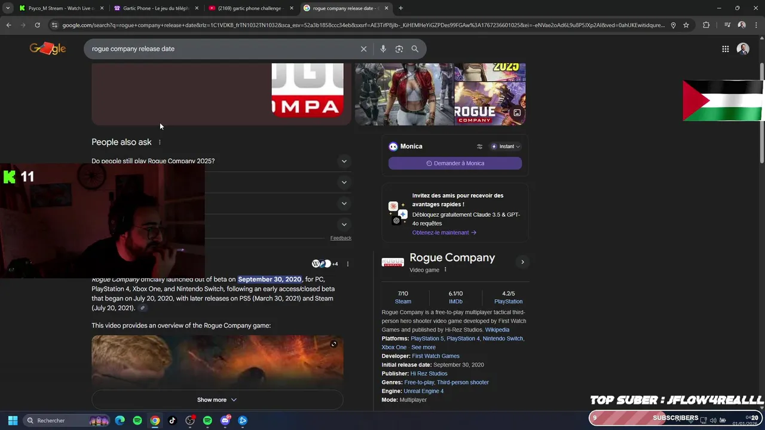The image size is (765, 430).
Task: View all images icon on Rogue thumbnail
Action: pyautogui.click(x=517, y=113)
